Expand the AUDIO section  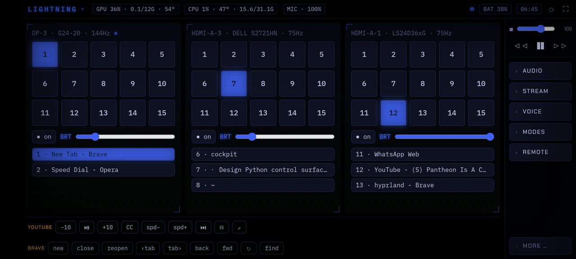tap(540, 71)
